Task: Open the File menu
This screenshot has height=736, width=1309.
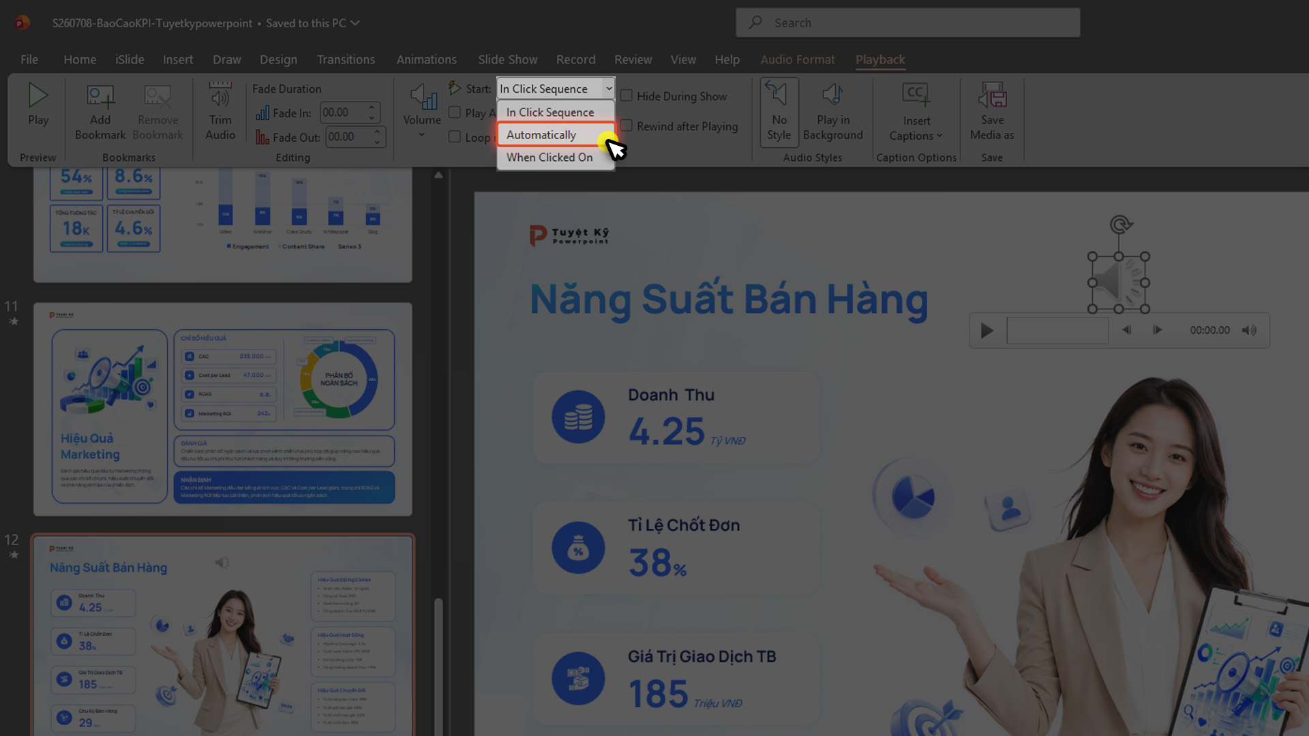Action: (29, 59)
